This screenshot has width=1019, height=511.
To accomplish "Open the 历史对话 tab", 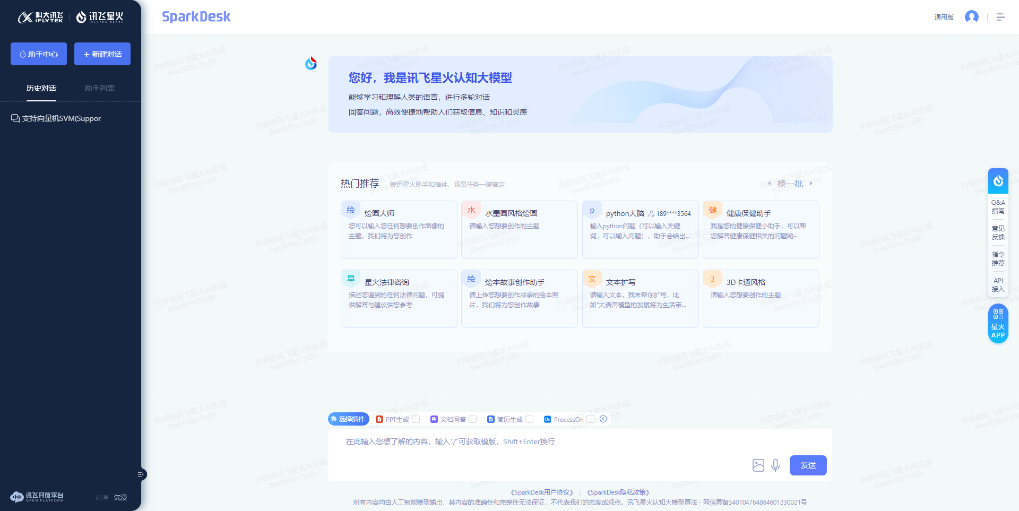I will click(x=41, y=88).
